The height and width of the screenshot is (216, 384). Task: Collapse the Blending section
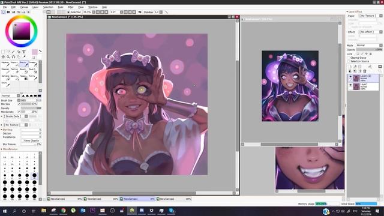pyautogui.click(x=2, y=130)
